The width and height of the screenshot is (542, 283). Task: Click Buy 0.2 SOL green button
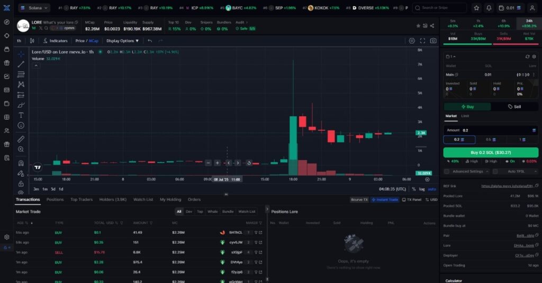click(491, 153)
